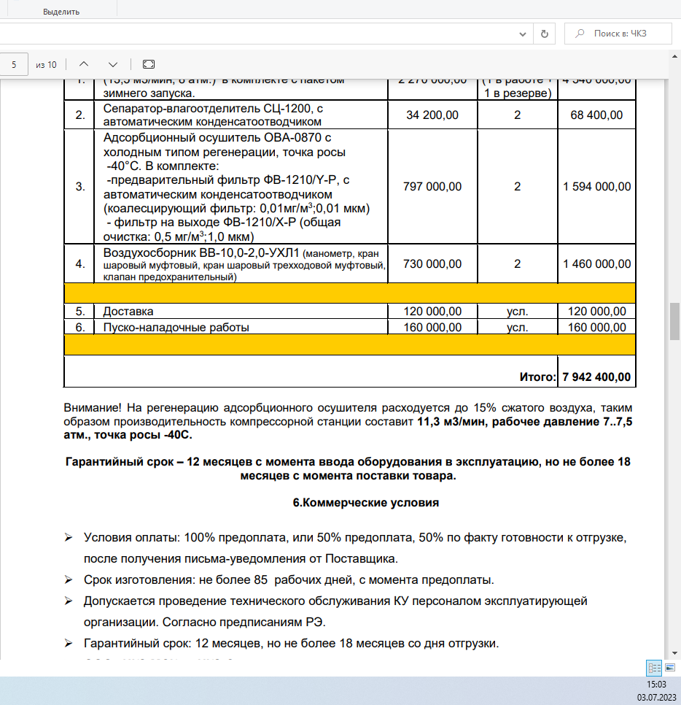This screenshot has width=681, height=705.
Task: Click sum '1 460 000,00' cell
Action: (596, 264)
